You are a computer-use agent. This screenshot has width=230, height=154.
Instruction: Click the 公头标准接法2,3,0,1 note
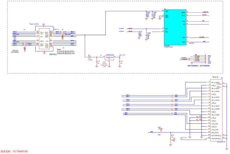click(x=66, y=52)
